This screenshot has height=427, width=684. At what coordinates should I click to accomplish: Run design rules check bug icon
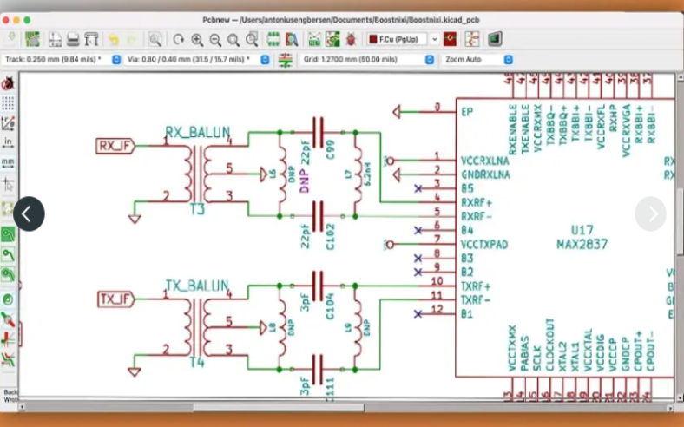(350, 39)
